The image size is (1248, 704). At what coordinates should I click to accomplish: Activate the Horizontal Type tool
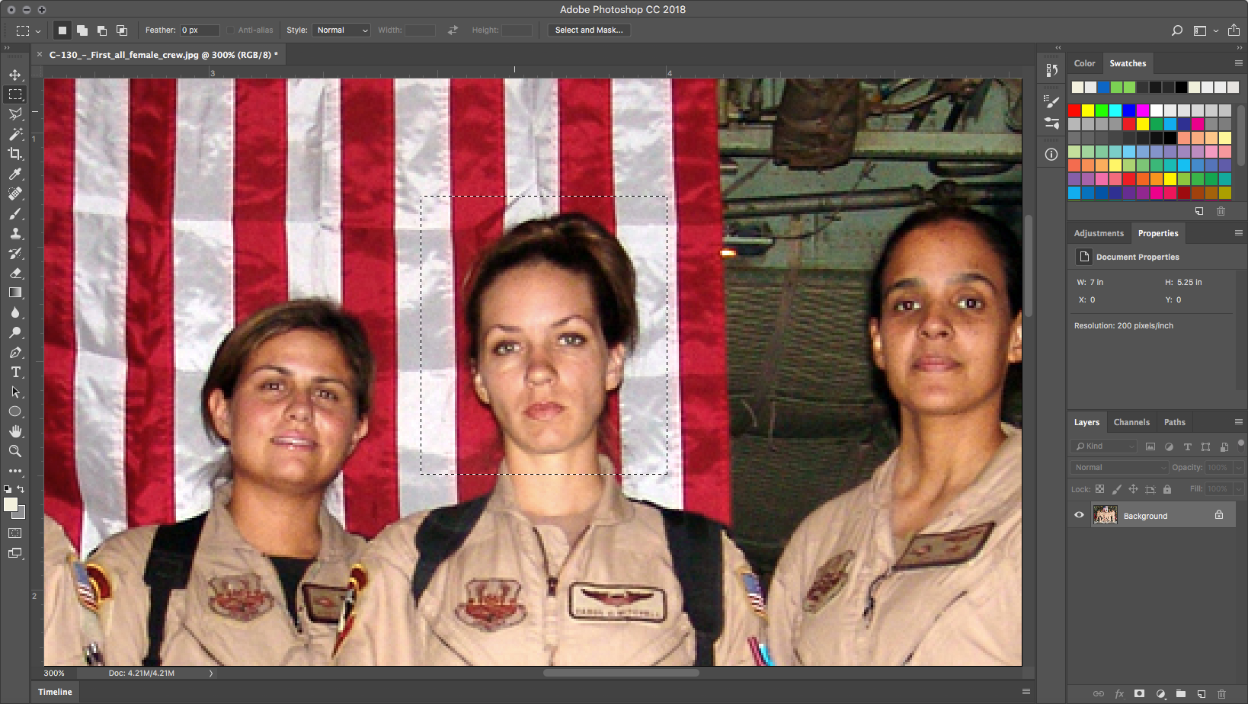click(15, 372)
